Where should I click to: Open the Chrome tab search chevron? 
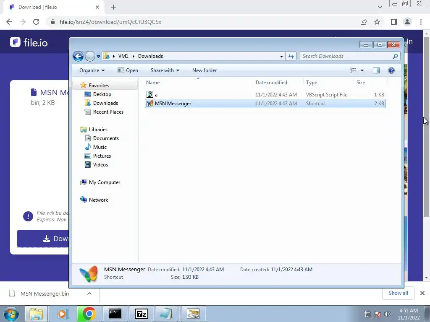click(x=380, y=7)
